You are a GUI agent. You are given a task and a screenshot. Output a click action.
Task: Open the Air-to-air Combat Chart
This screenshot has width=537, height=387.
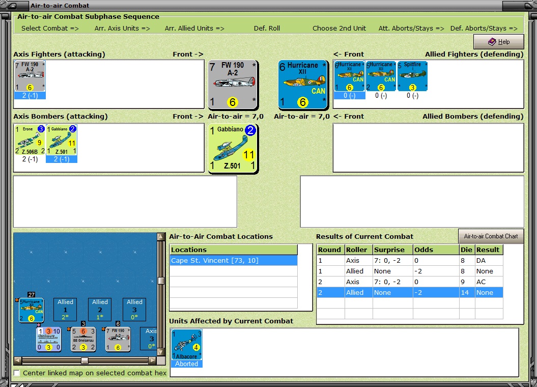pyautogui.click(x=491, y=236)
